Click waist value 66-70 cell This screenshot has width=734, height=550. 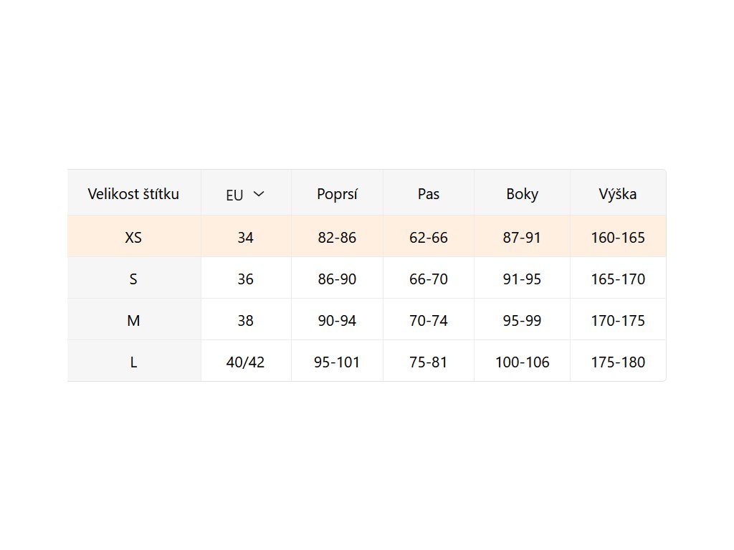click(x=429, y=279)
